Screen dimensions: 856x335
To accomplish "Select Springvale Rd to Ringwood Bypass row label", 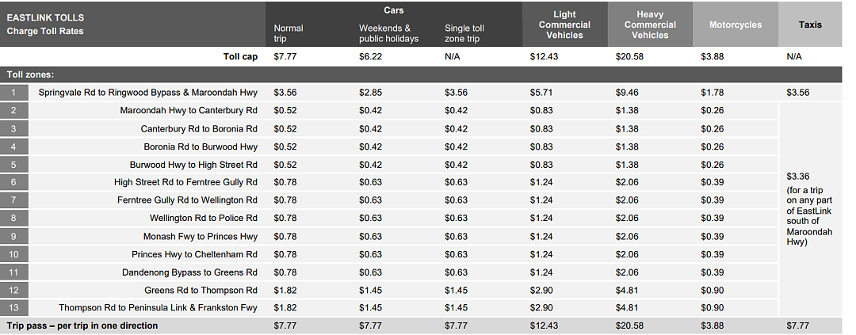I will (x=148, y=93).
